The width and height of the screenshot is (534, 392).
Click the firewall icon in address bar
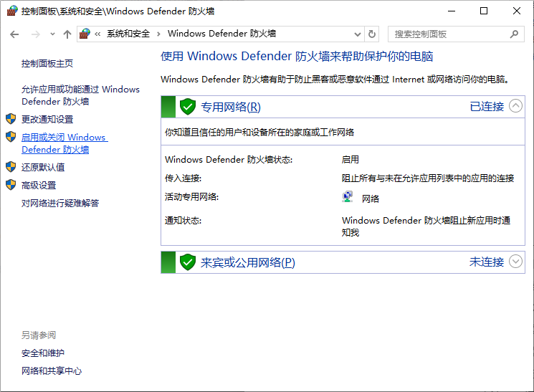click(x=85, y=34)
